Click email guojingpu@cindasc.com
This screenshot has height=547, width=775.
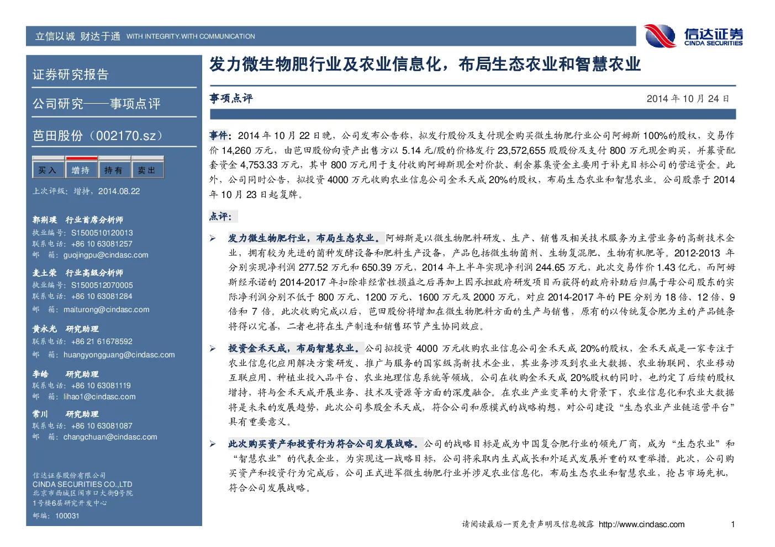tap(106, 255)
